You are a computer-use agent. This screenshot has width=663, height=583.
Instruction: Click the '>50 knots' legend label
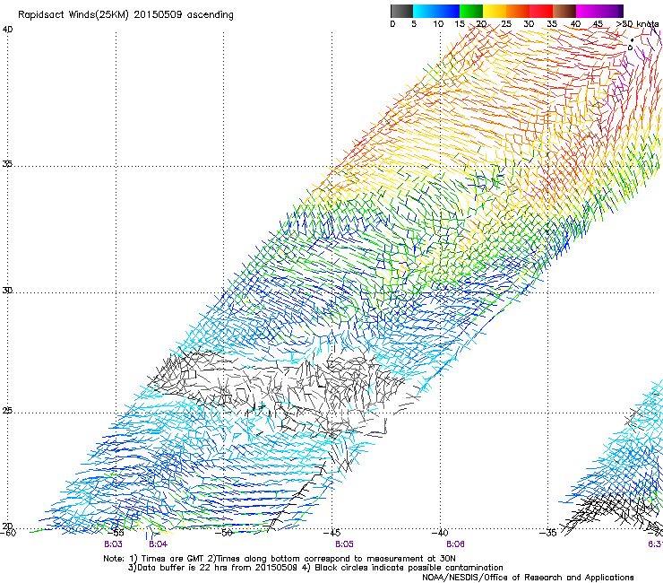(638, 24)
